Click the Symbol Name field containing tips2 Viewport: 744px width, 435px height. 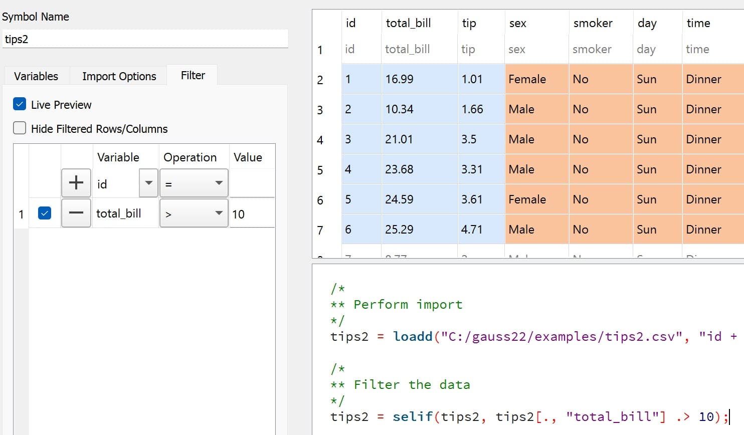coord(145,39)
